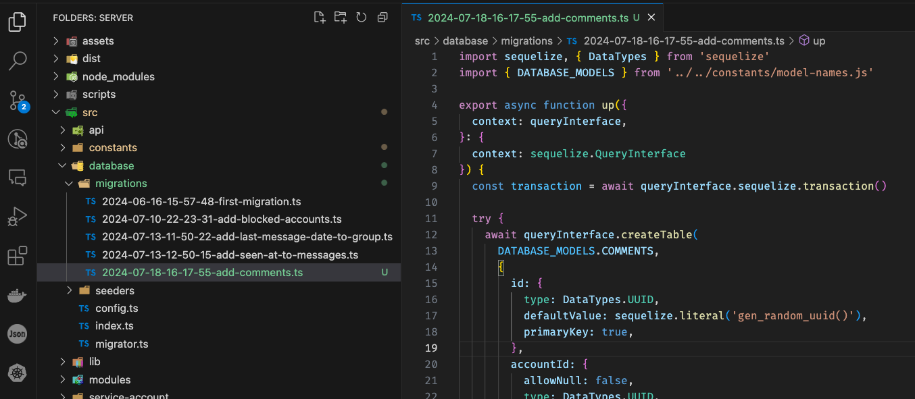Open the Kubernetes extension icon
Screen dimensions: 915x399
17,373
